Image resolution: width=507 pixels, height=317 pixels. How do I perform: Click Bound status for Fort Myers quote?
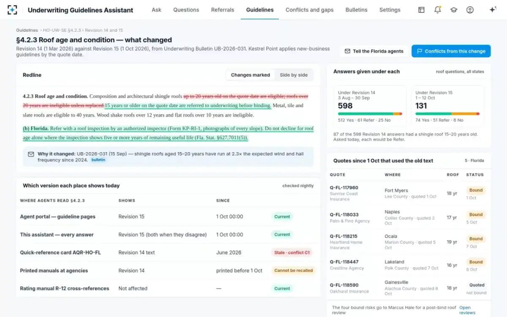tap(476, 190)
